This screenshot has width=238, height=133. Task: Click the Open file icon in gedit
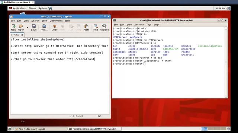[21, 28]
